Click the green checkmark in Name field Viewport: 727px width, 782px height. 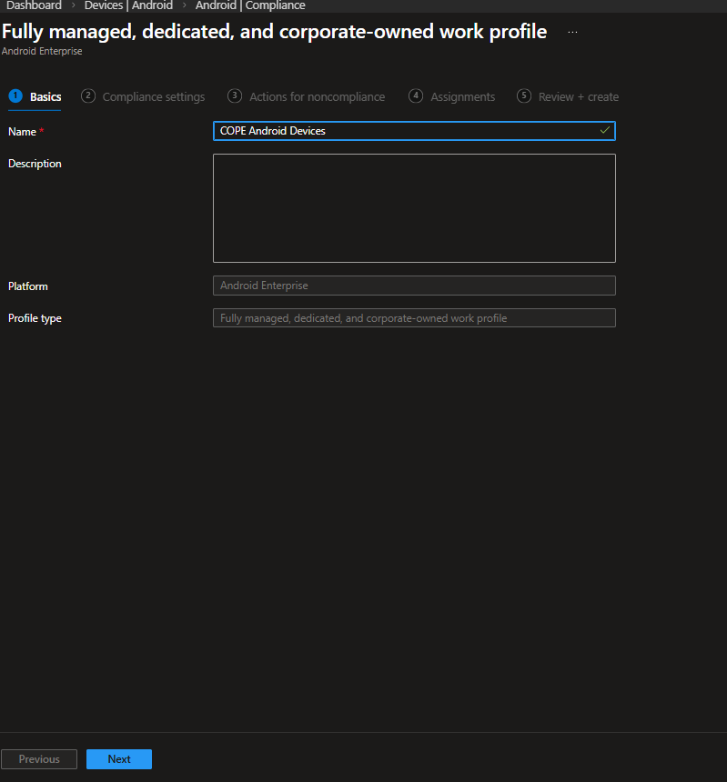605,131
